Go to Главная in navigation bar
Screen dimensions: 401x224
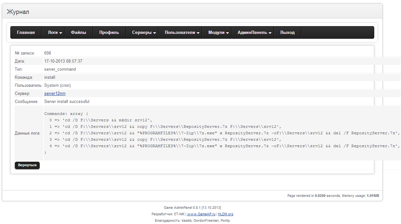click(26, 33)
